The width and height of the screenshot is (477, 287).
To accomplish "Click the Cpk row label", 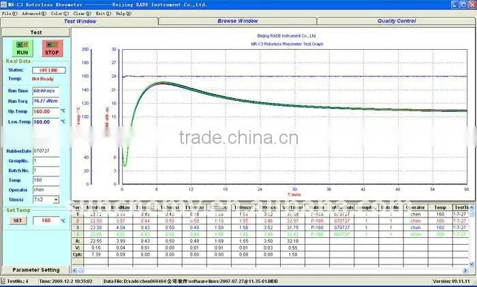I will [x=77, y=254].
